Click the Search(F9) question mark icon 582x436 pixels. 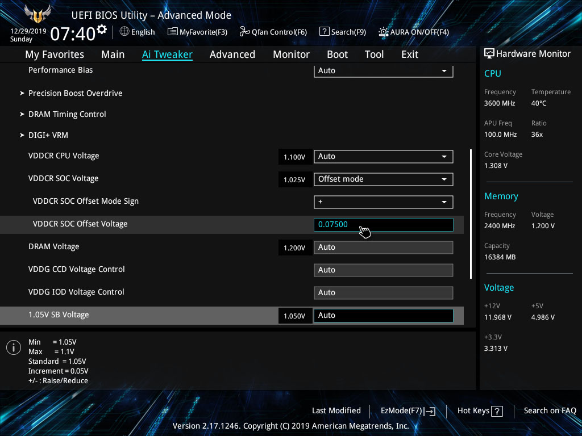pos(324,32)
